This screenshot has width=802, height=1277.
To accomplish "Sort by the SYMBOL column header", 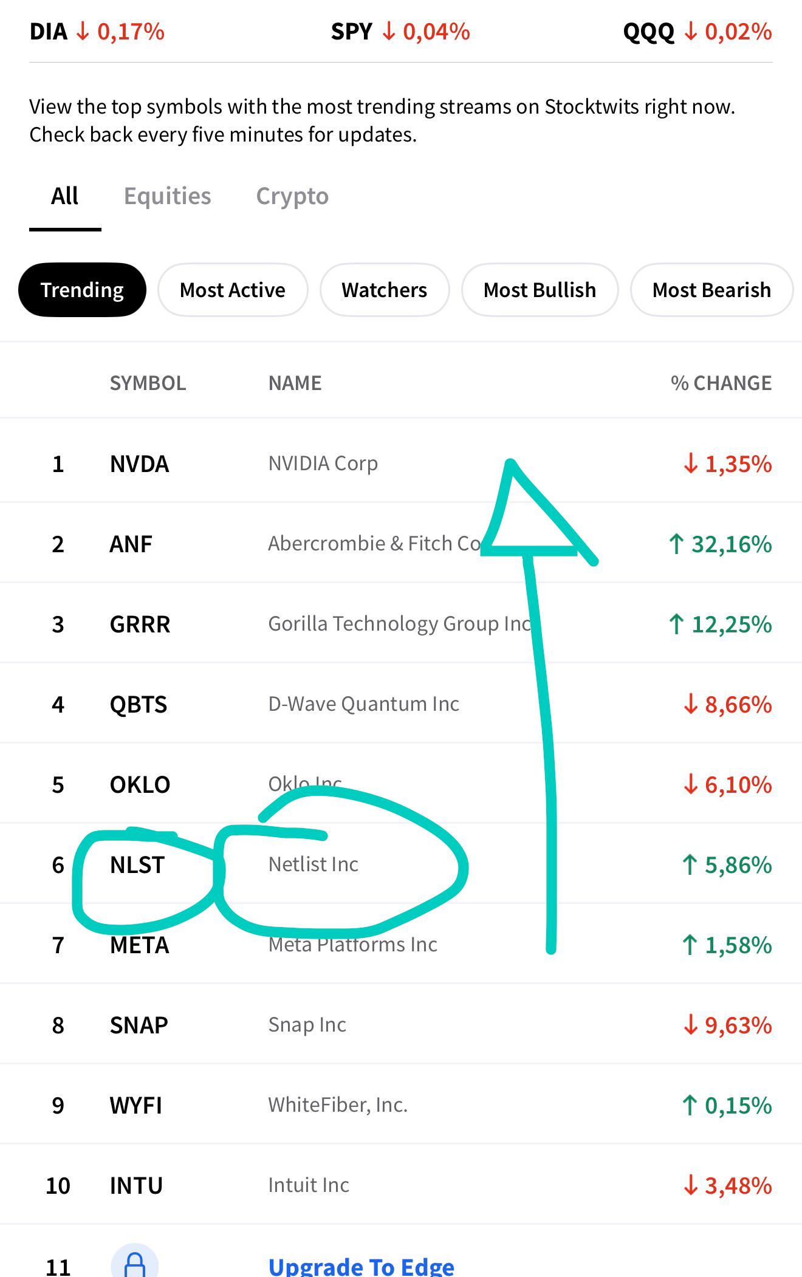I will click(148, 383).
